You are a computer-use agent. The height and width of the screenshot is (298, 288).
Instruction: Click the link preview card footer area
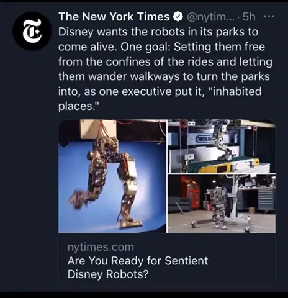167,260
